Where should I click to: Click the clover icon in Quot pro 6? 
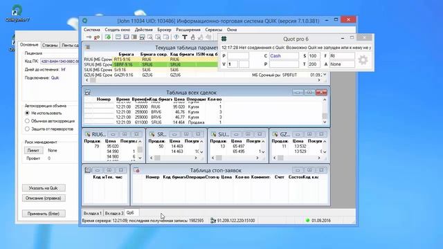coord(224,39)
